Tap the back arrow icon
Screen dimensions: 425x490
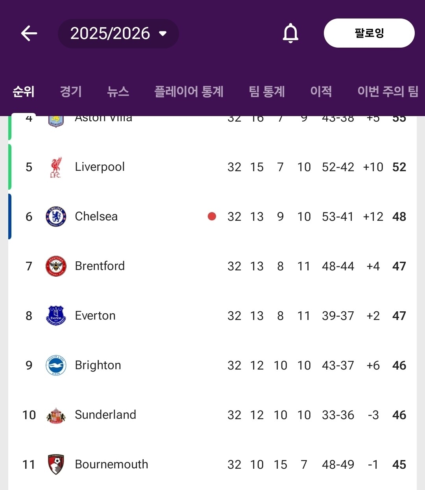[x=29, y=33]
